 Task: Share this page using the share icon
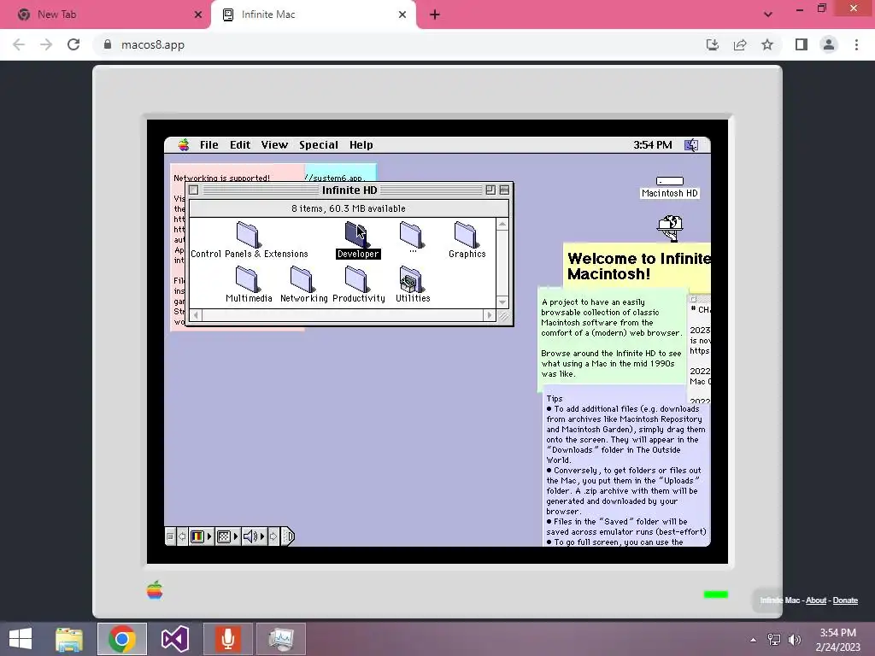coord(740,44)
